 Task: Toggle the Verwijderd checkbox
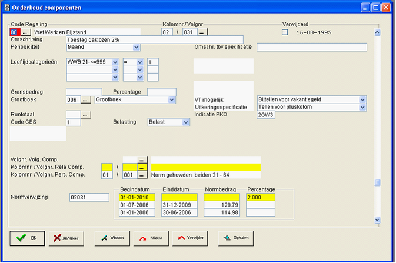(x=285, y=32)
